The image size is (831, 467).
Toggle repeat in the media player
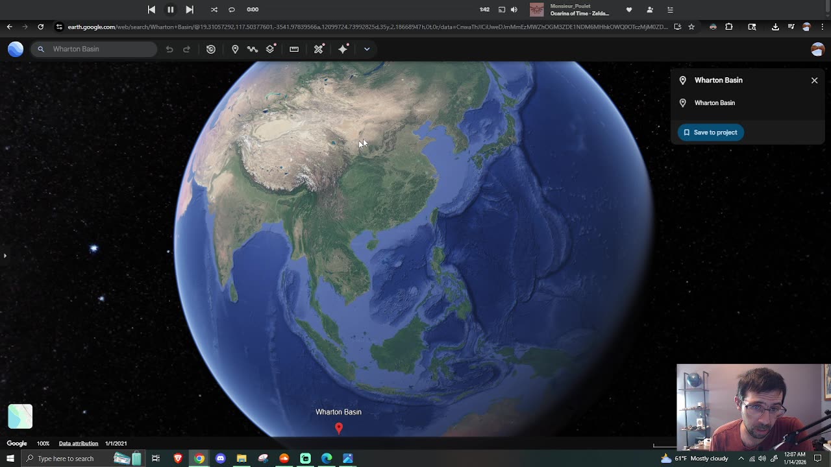tap(232, 10)
